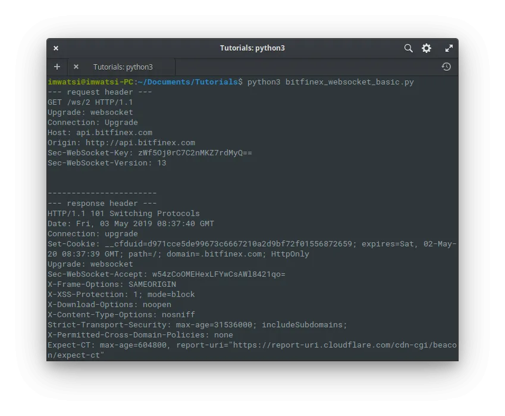Click the Date: Fri, 03 May 2019 line
Screen dimensions: 505x416
pos(131,224)
